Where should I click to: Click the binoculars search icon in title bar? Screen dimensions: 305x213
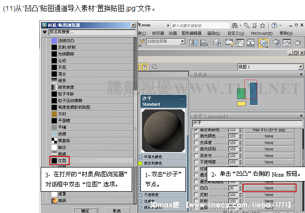point(235,26)
